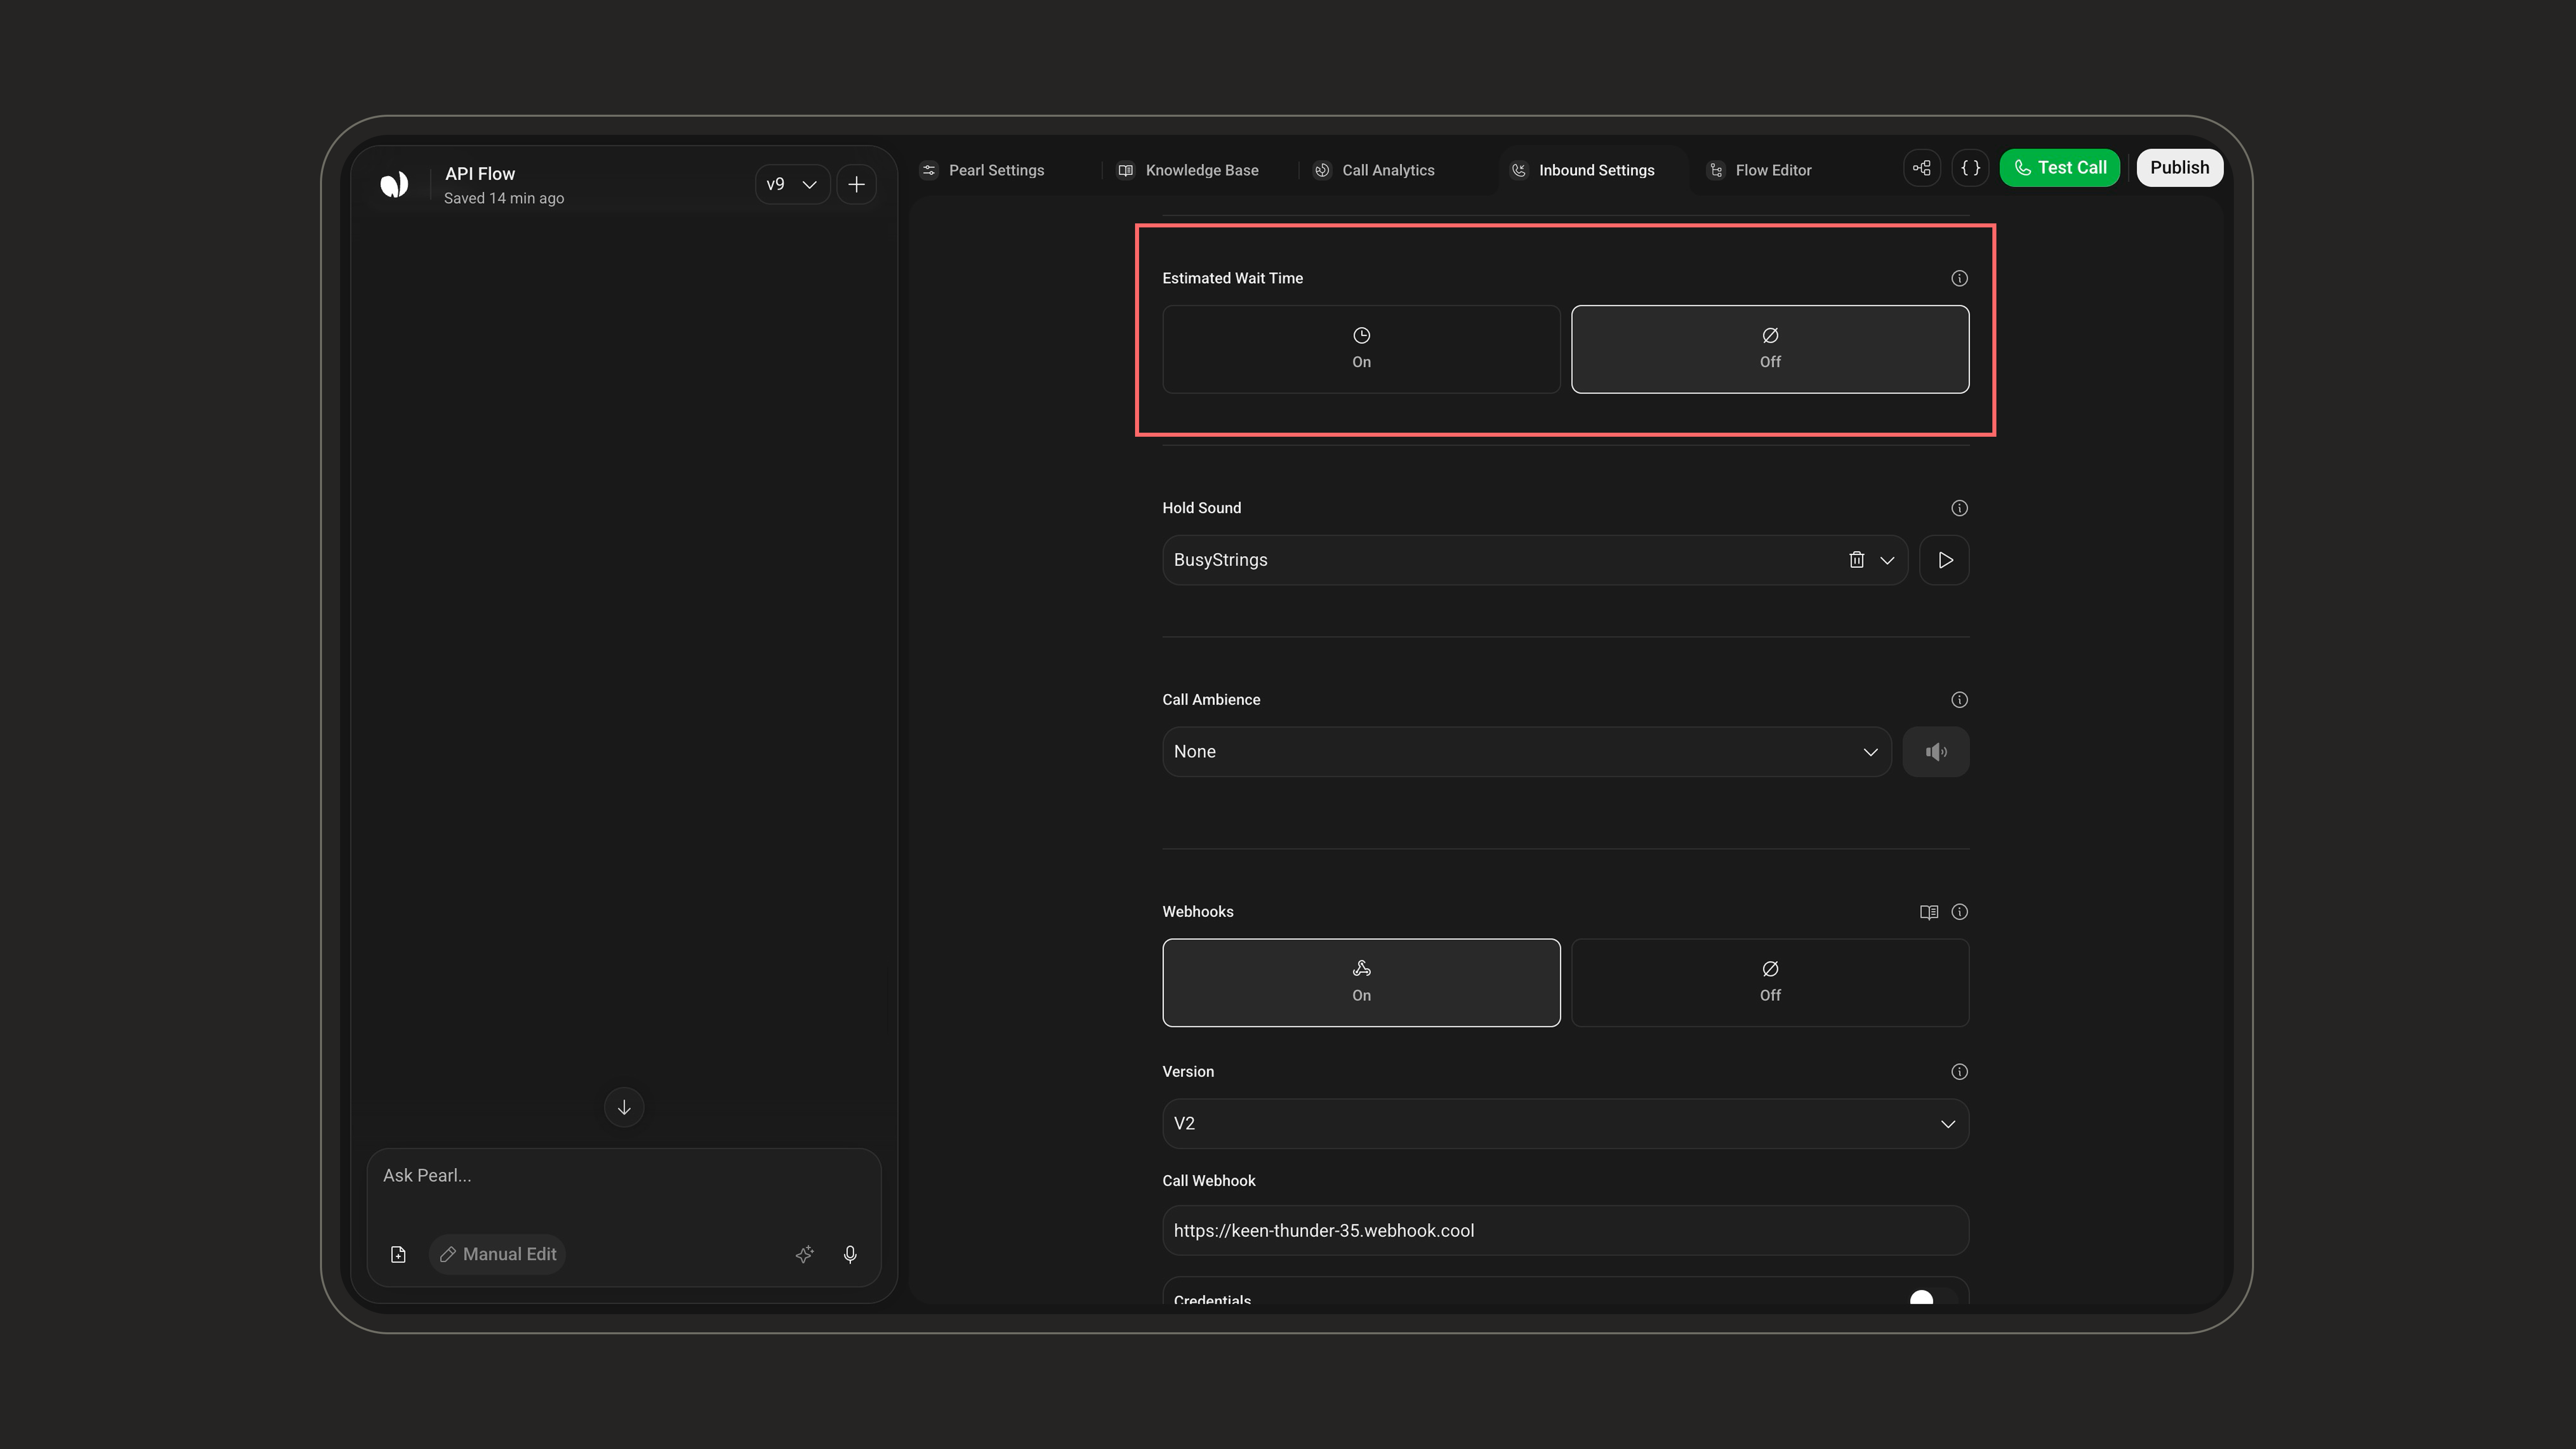
Task: Open the v9 version selector
Action: coord(792,184)
